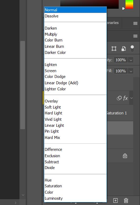Choose Pin Light blend mode
The height and width of the screenshot is (205, 140).
click(76, 131)
